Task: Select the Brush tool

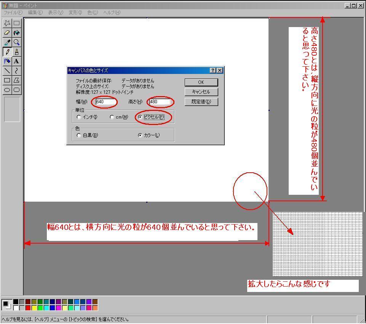Action: [16, 52]
